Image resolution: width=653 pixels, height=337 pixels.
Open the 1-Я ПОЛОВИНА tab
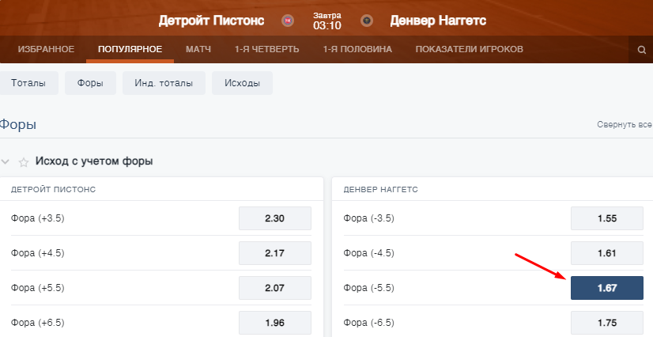[x=357, y=49]
